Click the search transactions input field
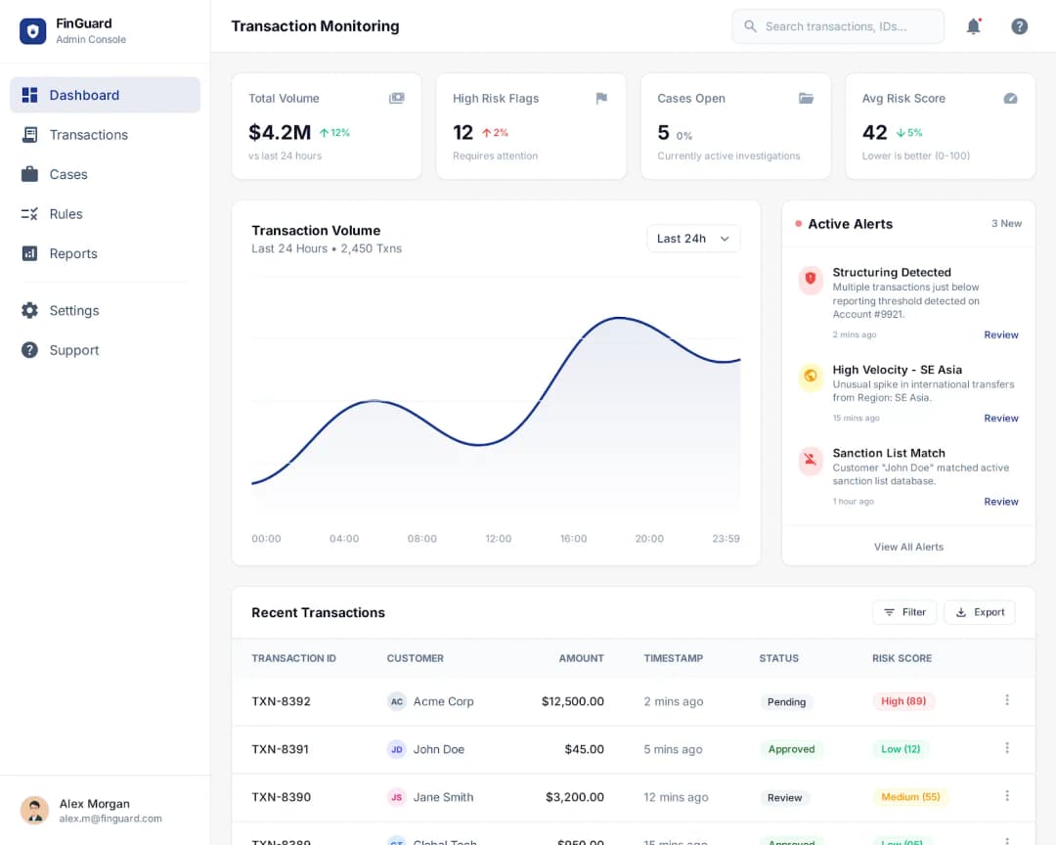This screenshot has height=845, width=1056. (838, 26)
